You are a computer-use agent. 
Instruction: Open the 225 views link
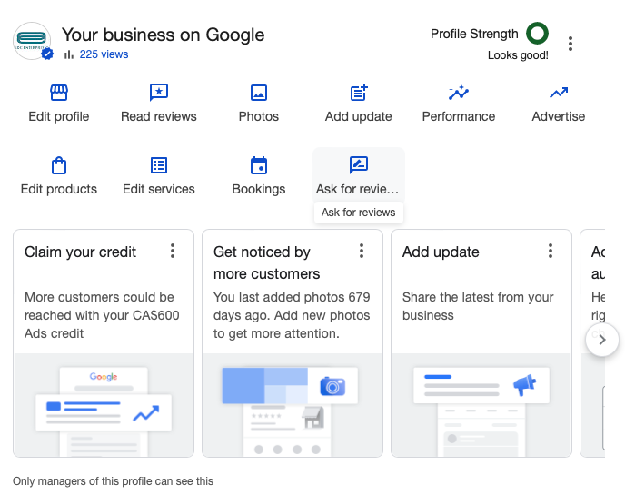pyautogui.click(x=104, y=54)
